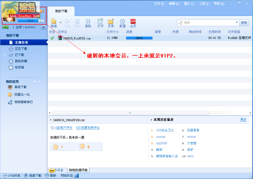
Task: Click the horizontal scrollbar of the task list
Action: pos(130,113)
